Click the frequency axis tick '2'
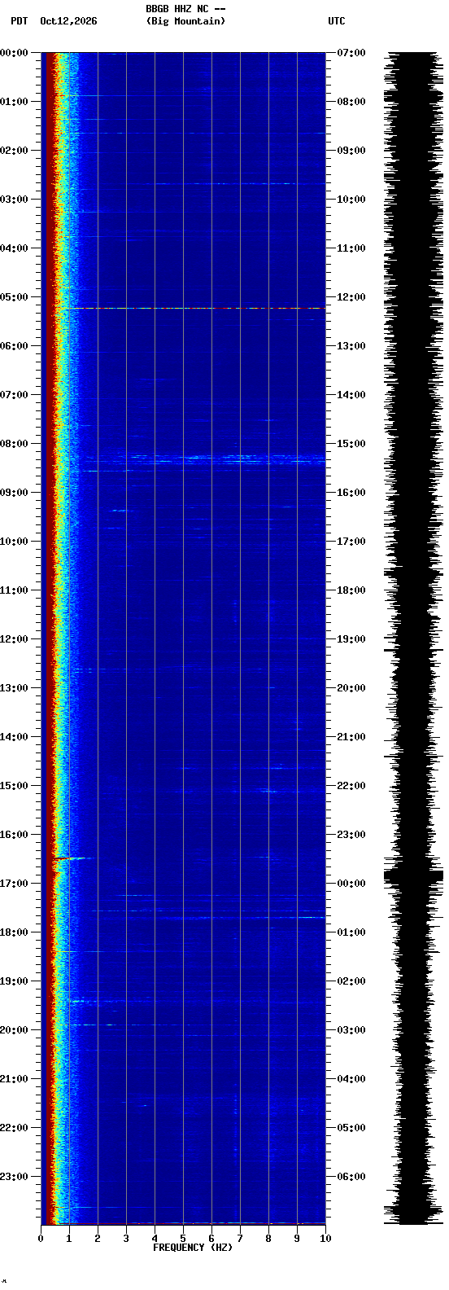The width and height of the screenshot is (449, 1290). (98, 1239)
